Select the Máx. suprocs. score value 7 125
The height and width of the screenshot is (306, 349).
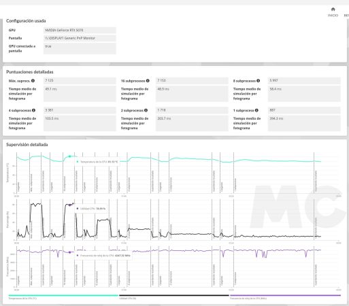pos(80,80)
